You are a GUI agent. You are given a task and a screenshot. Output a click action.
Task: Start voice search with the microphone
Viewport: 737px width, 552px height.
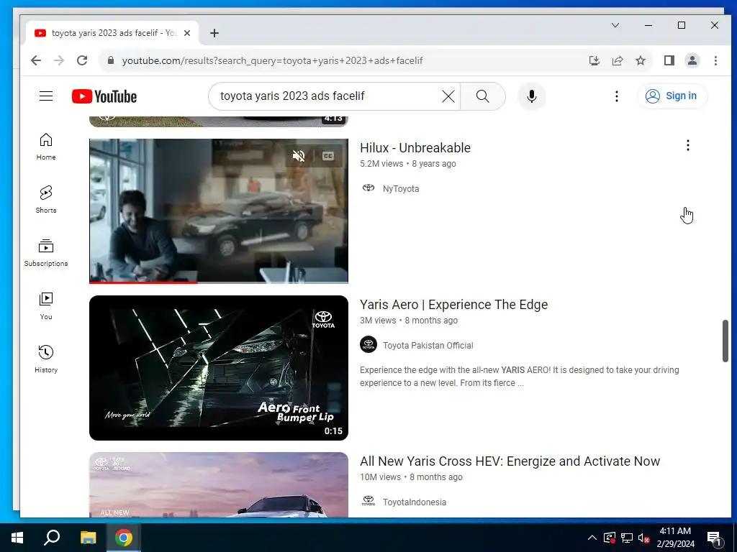coord(532,96)
